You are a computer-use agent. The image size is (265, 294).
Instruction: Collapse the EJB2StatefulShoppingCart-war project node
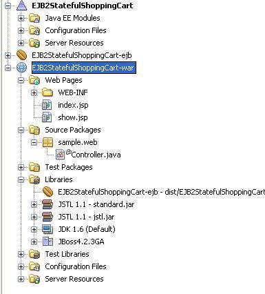click(x=8, y=68)
